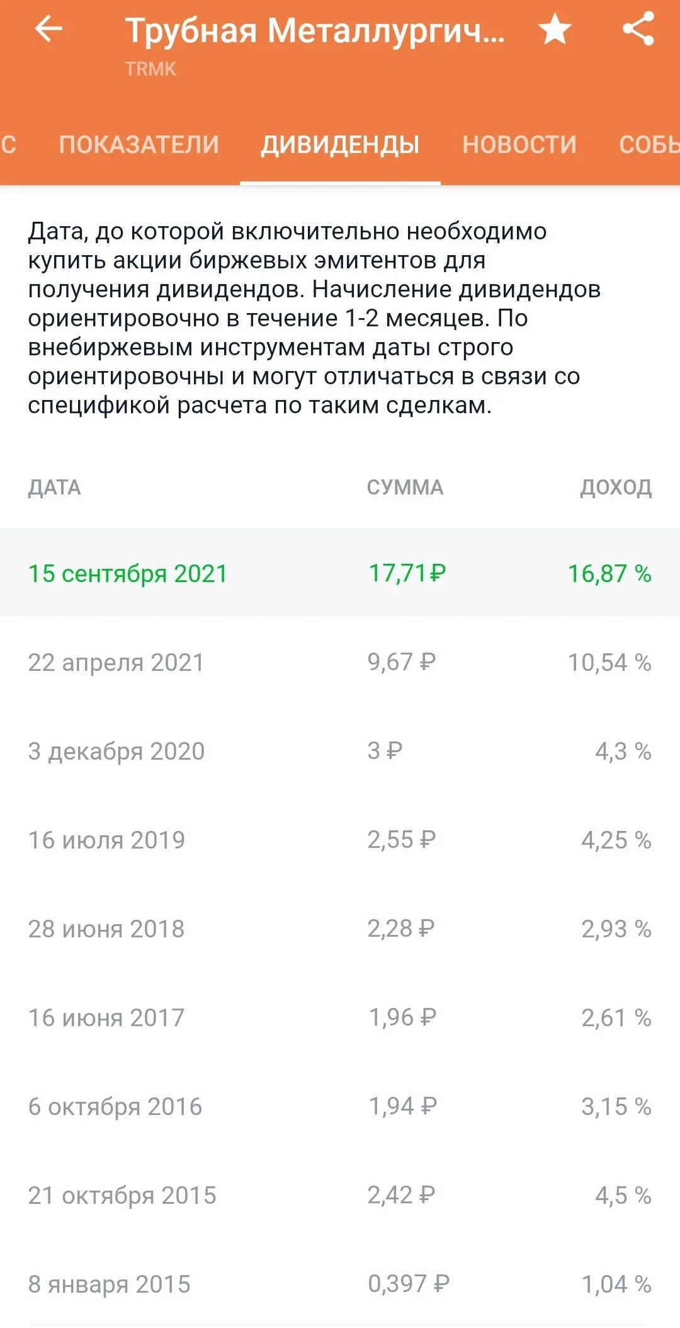Viewport: 680px width, 1328px height.
Task: Select the ДИВИДЕНДЫ tab
Action: [x=340, y=144]
